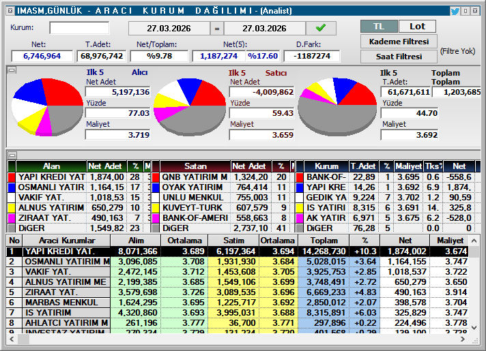Viewport: 486px width, 351px height.
Task: Click the red swatch beside YAPI KREDI YAT
Action: (x=11, y=177)
